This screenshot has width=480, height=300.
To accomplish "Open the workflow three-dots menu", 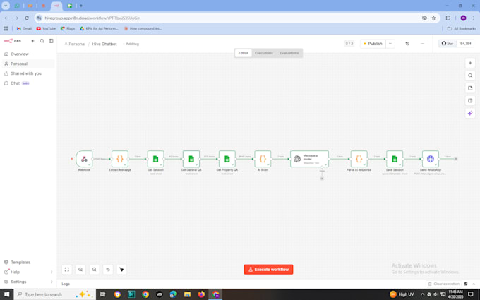I will (x=422, y=44).
